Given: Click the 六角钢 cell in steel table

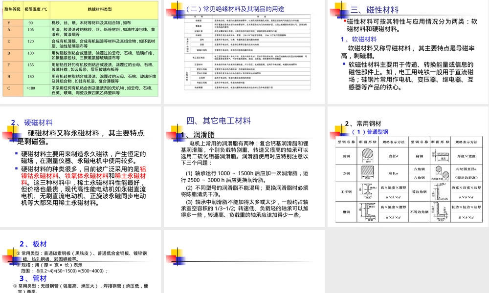Looking at the screenshot, I should point(420,169).
